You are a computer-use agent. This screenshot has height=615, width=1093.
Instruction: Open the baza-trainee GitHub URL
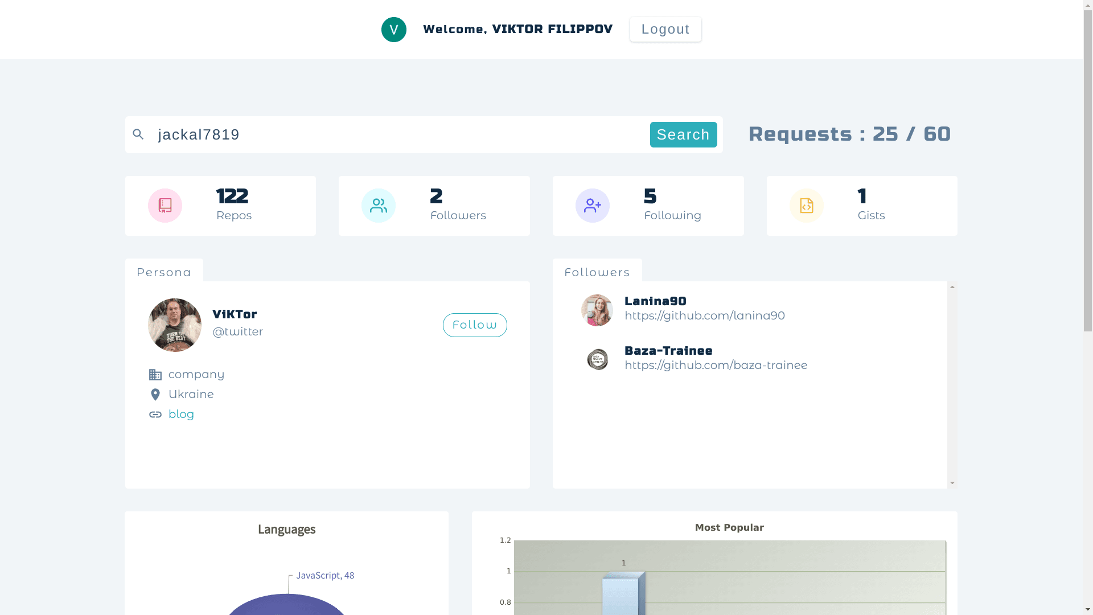click(716, 366)
